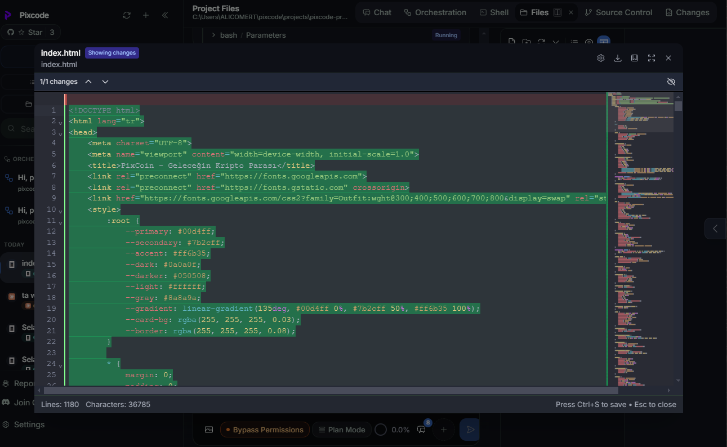Viewport: 727px width, 447px height.
Task: Add new project with plus icon in sidebar
Action: pyautogui.click(x=146, y=15)
